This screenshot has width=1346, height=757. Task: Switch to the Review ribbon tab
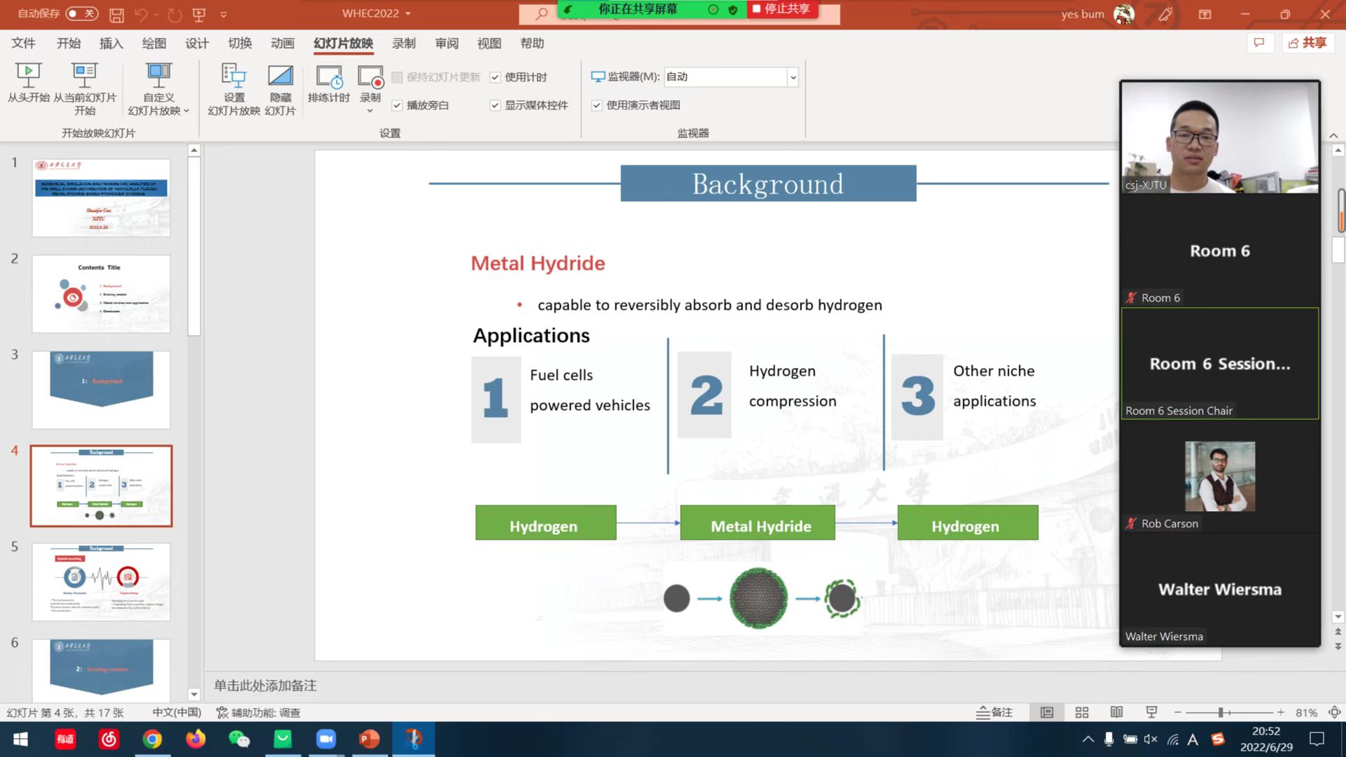click(x=447, y=43)
